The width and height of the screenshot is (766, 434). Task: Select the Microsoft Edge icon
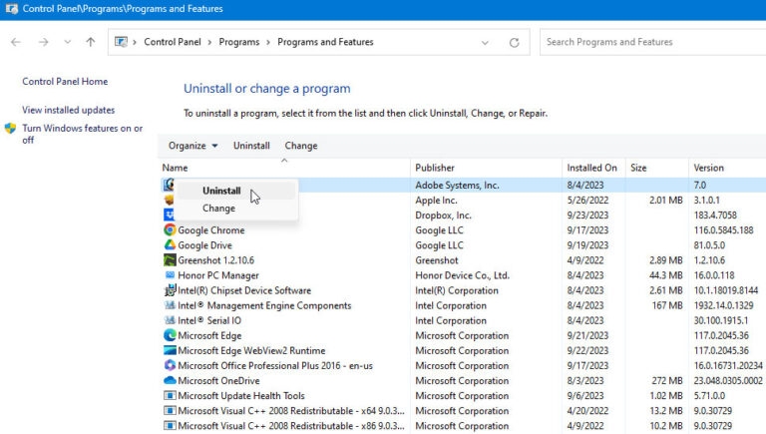[170, 335]
